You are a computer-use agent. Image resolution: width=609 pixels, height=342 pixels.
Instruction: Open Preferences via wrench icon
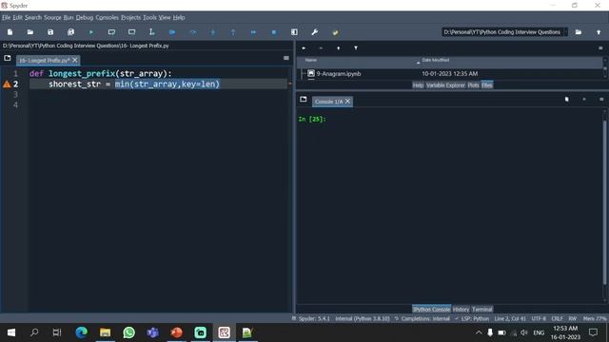315,32
